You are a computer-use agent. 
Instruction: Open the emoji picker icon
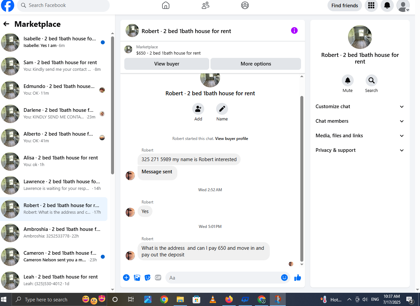[x=284, y=278]
